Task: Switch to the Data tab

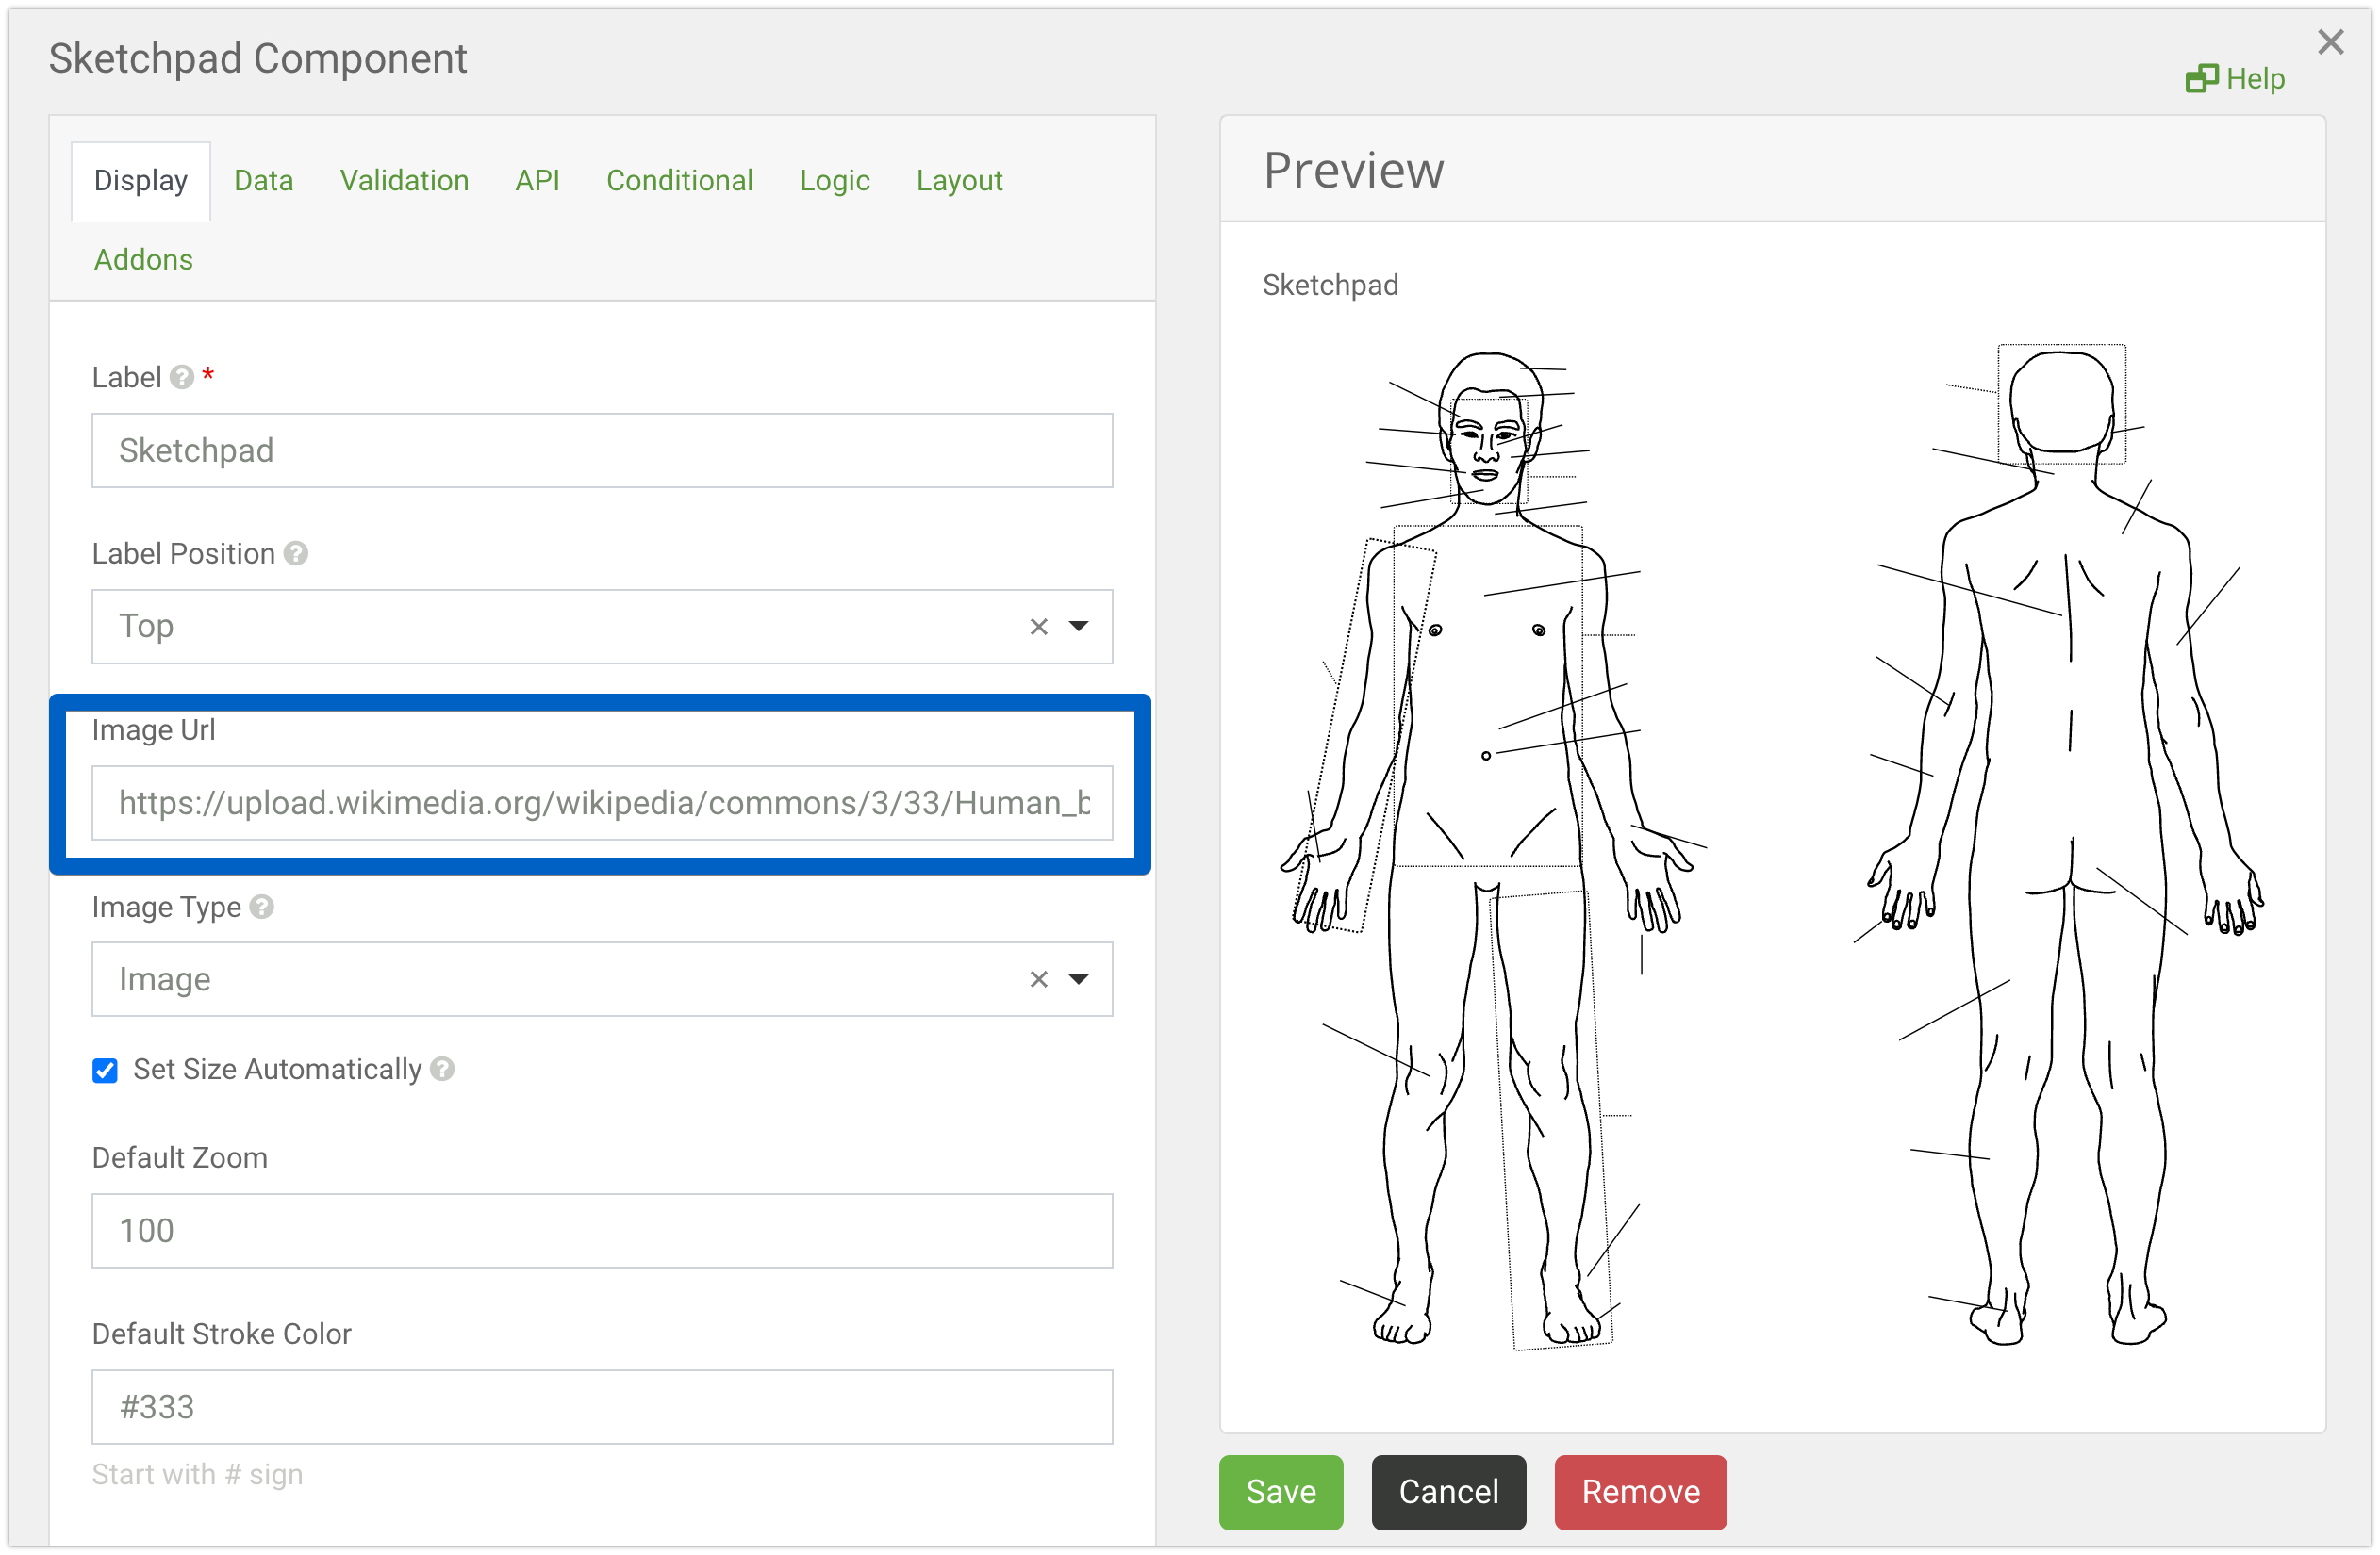Action: (263, 181)
